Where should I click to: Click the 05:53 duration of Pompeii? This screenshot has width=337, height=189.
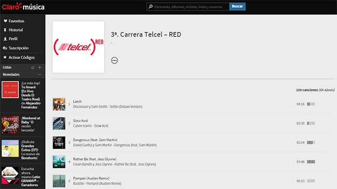point(300,181)
